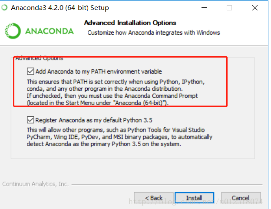
Task: Minimize the Anaconda3 Setup window
Action: (204, 8)
